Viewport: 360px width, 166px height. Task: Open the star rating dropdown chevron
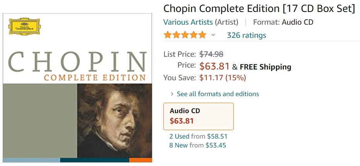coord(213,35)
